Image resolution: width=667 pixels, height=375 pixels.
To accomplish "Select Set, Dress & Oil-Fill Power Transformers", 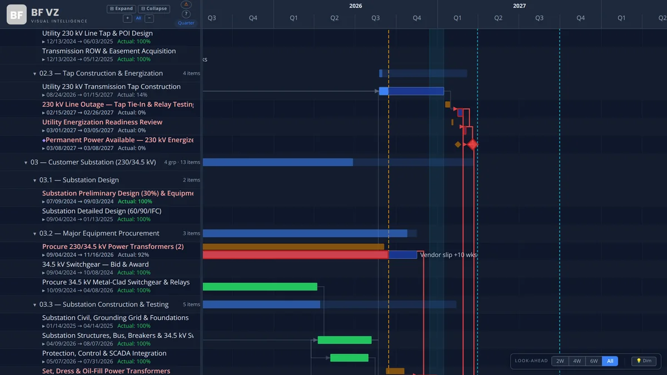I will [x=106, y=371].
